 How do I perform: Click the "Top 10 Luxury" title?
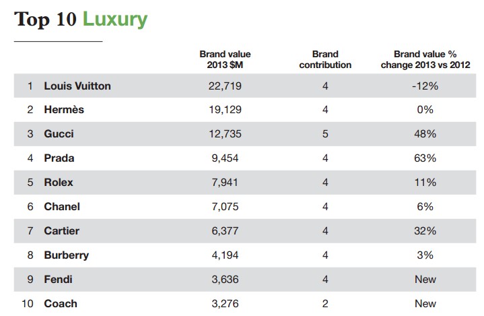(x=80, y=19)
